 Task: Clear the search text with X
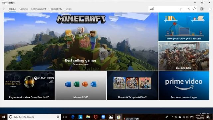pyautogui.click(x=189, y=9)
